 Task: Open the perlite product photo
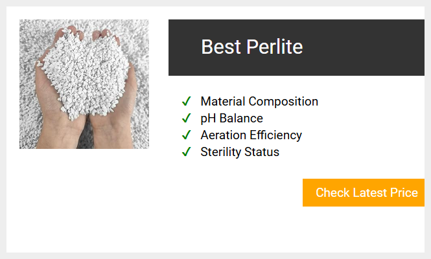click(84, 84)
